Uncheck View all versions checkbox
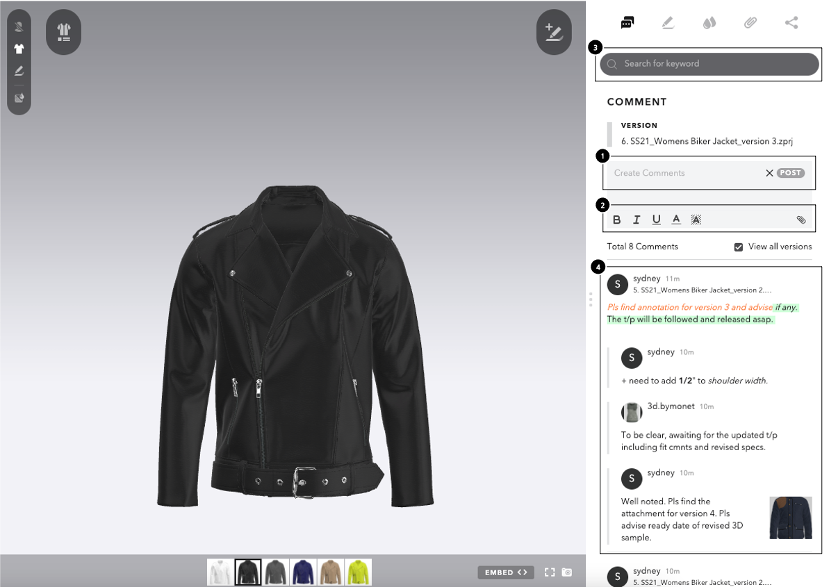 [739, 247]
